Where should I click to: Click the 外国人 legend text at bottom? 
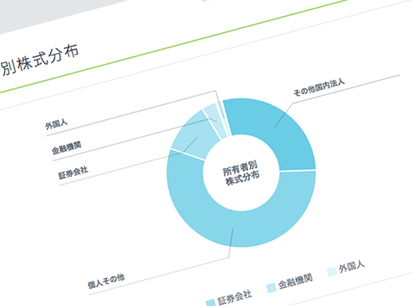(351, 266)
